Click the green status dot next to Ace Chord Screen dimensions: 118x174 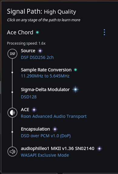[x=38, y=32]
